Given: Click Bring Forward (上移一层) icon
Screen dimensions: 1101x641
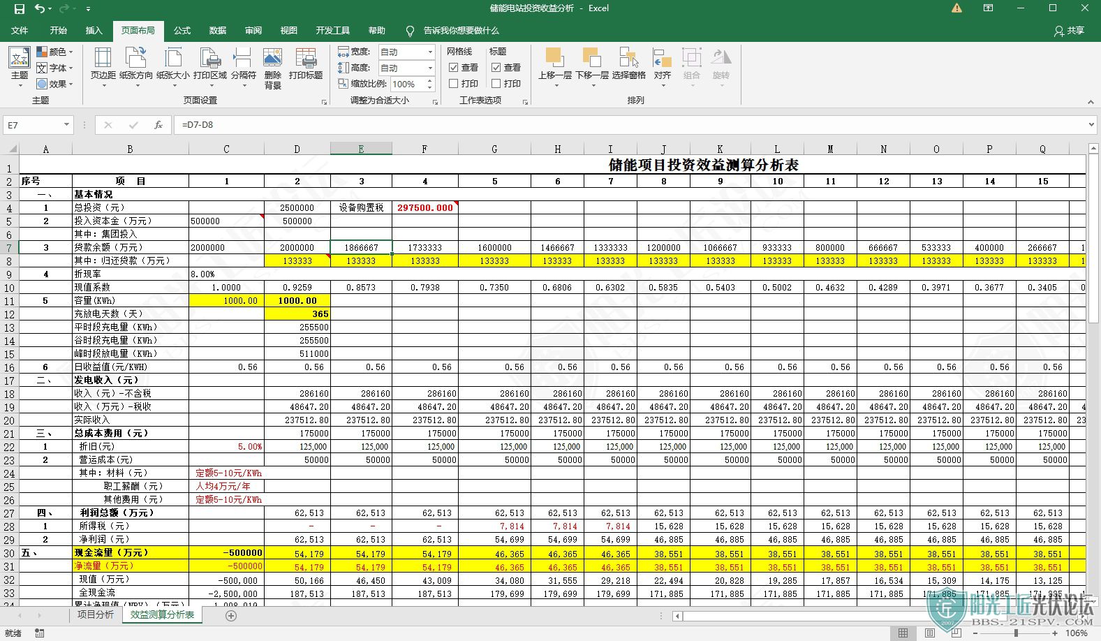Looking at the screenshot, I should pyautogui.click(x=555, y=68).
